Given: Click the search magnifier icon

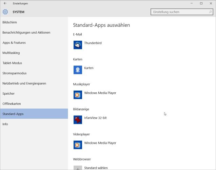Looking at the screenshot, I should tap(210, 12).
